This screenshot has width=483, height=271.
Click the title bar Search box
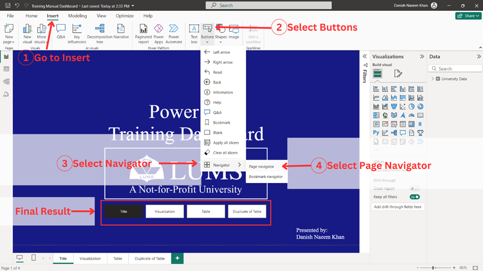pos(269,5)
